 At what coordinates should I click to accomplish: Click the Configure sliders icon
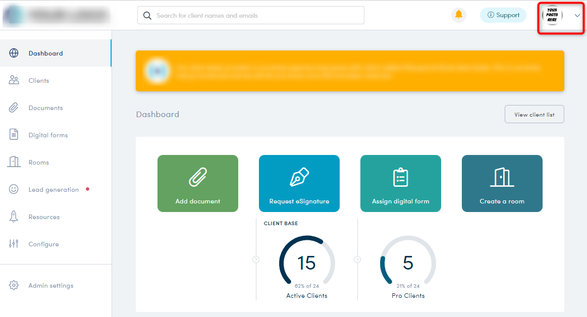(x=14, y=244)
